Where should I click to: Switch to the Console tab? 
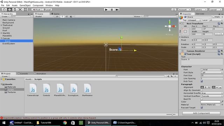coord(23,73)
